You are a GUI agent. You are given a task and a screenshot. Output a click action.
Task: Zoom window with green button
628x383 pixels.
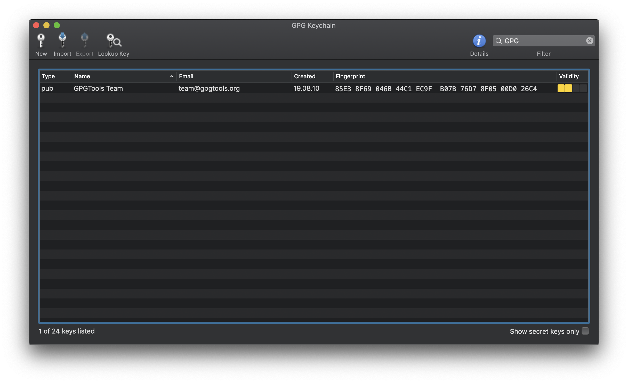57,25
